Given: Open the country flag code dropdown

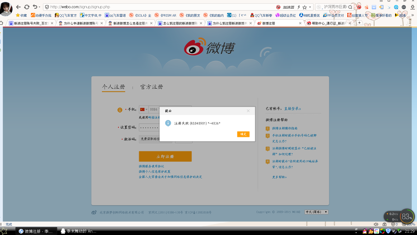Looking at the screenshot, I should click(x=144, y=109).
